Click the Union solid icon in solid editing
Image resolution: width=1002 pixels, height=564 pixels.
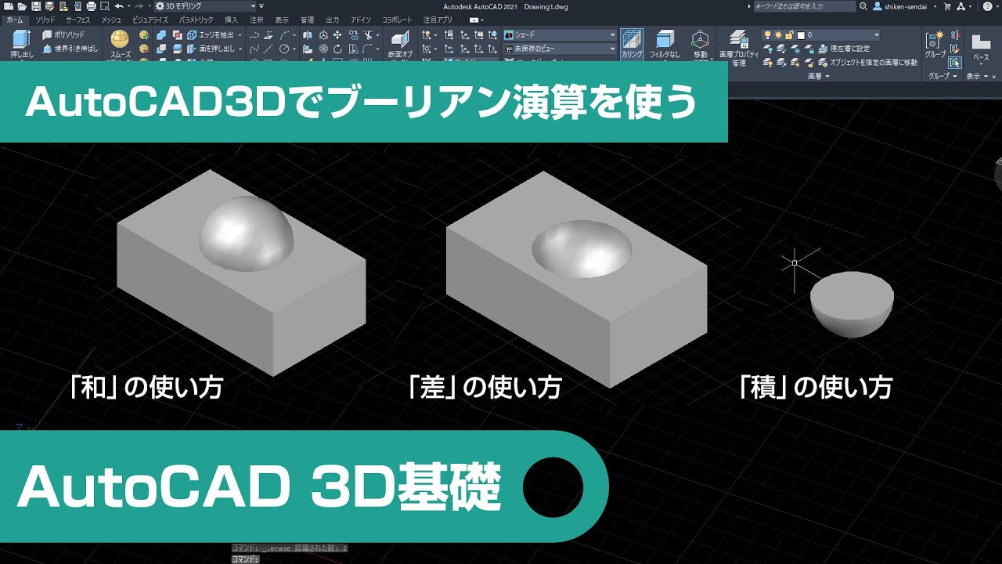(x=161, y=35)
